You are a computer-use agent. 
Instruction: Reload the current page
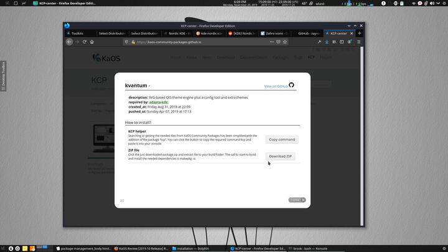(85, 42)
